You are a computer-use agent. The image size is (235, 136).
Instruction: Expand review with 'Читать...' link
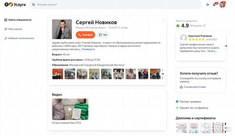[x=212, y=51]
